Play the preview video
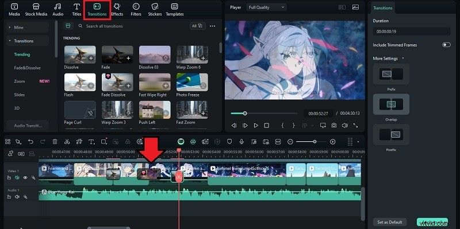 click(x=256, y=125)
